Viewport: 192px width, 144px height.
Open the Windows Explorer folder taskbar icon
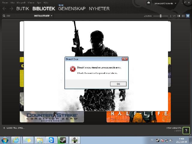pyautogui.click(x=40, y=140)
